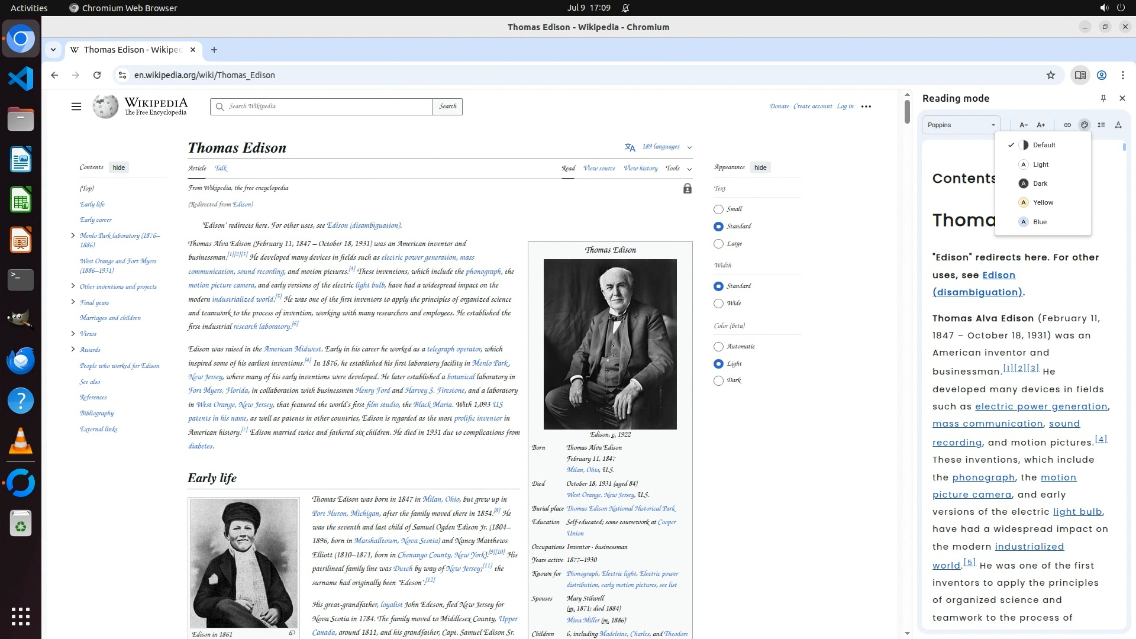Select Dark theme from color menu
The height and width of the screenshot is (639, 1136).
point(1040,183)
